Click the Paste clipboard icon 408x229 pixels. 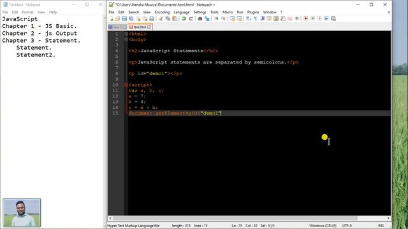pyautogui.click(x=175, y=18)
